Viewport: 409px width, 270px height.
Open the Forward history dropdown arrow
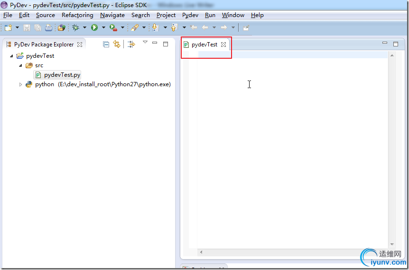233,27
